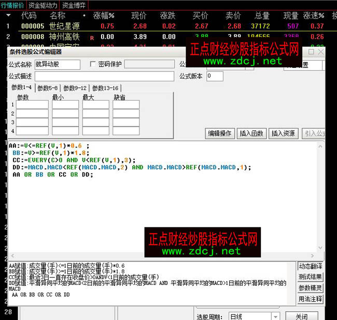This screenshot has width=337, height=320.
Task: Open the 参数13-16 tab
Action: pyautogui.click(x=105, y=88)
